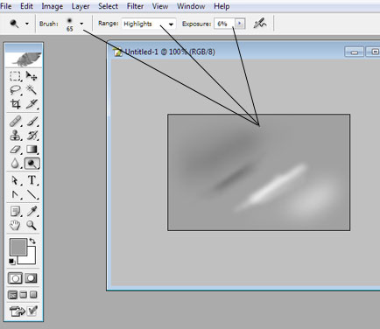This screenshot has width=380, height=329.
Task: Click the gray foreground color swatch
Action: [x=18, y=248]
